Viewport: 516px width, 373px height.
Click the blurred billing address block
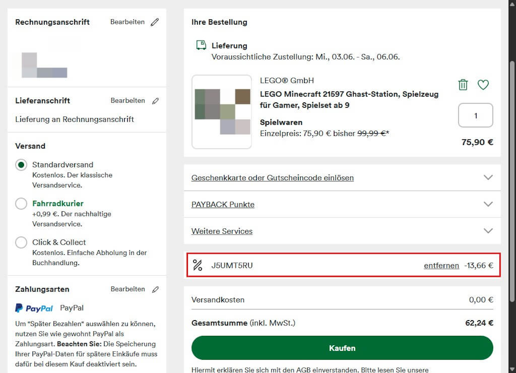44,65
